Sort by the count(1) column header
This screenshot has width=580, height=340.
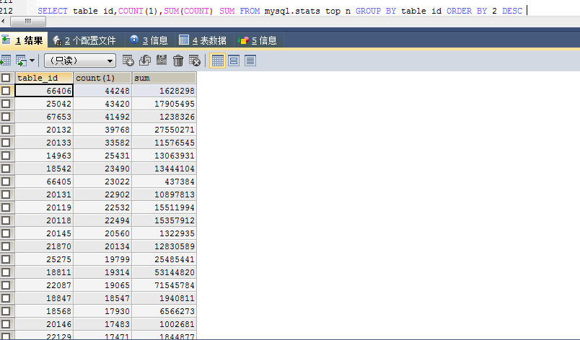102,78
